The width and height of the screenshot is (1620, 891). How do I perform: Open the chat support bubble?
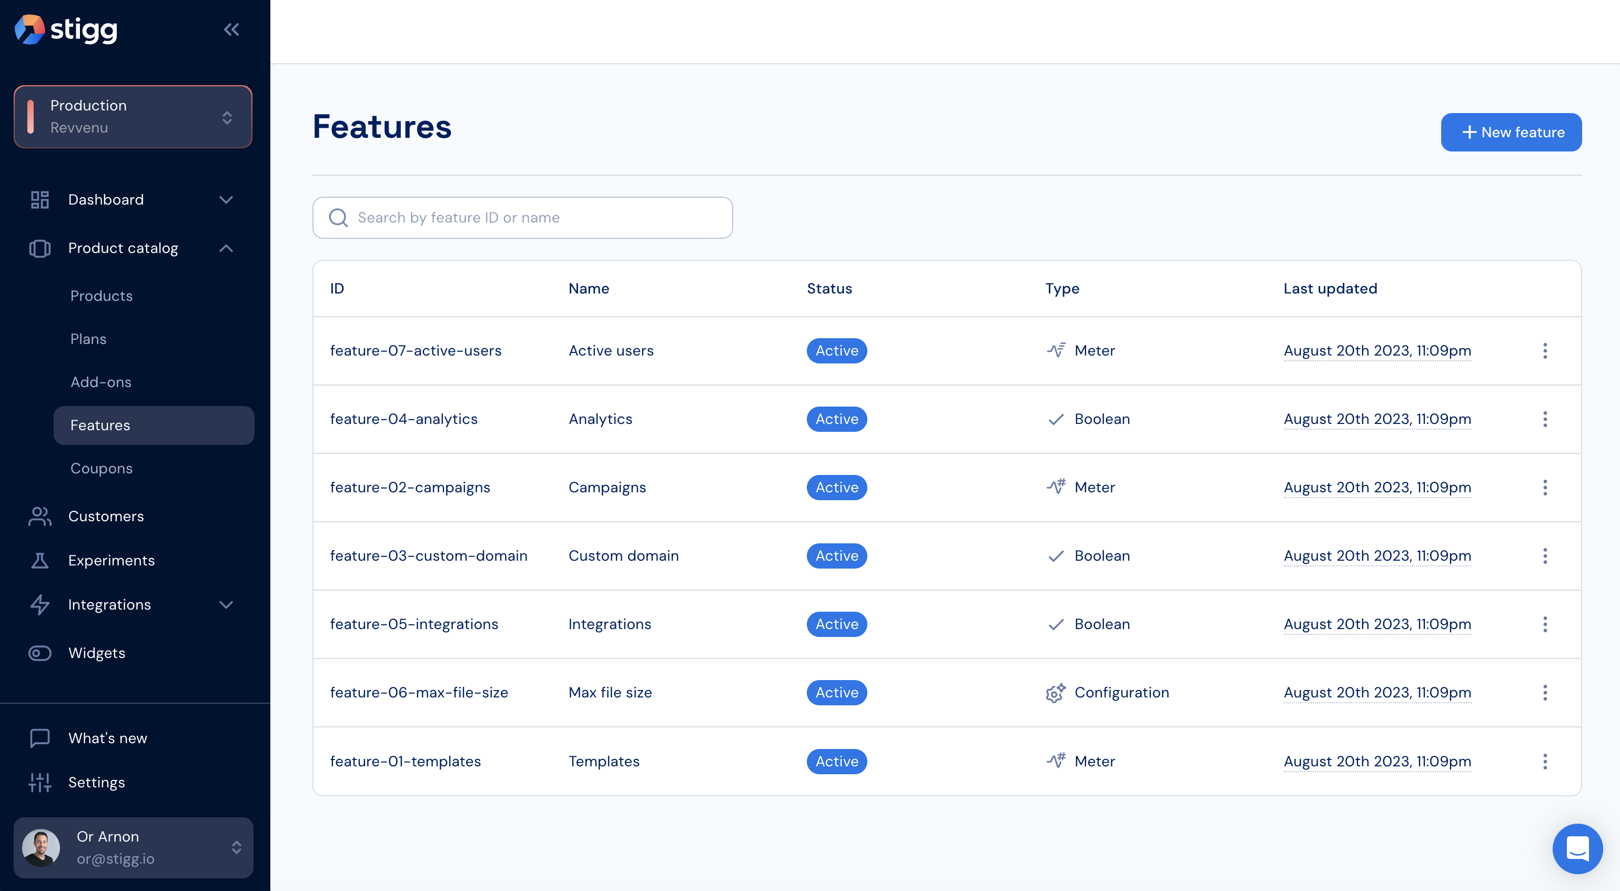click(x=1577, y=849)
